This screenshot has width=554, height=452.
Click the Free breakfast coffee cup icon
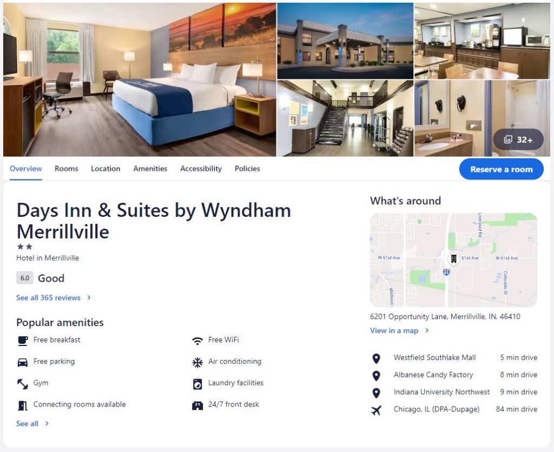coord(23,341)
